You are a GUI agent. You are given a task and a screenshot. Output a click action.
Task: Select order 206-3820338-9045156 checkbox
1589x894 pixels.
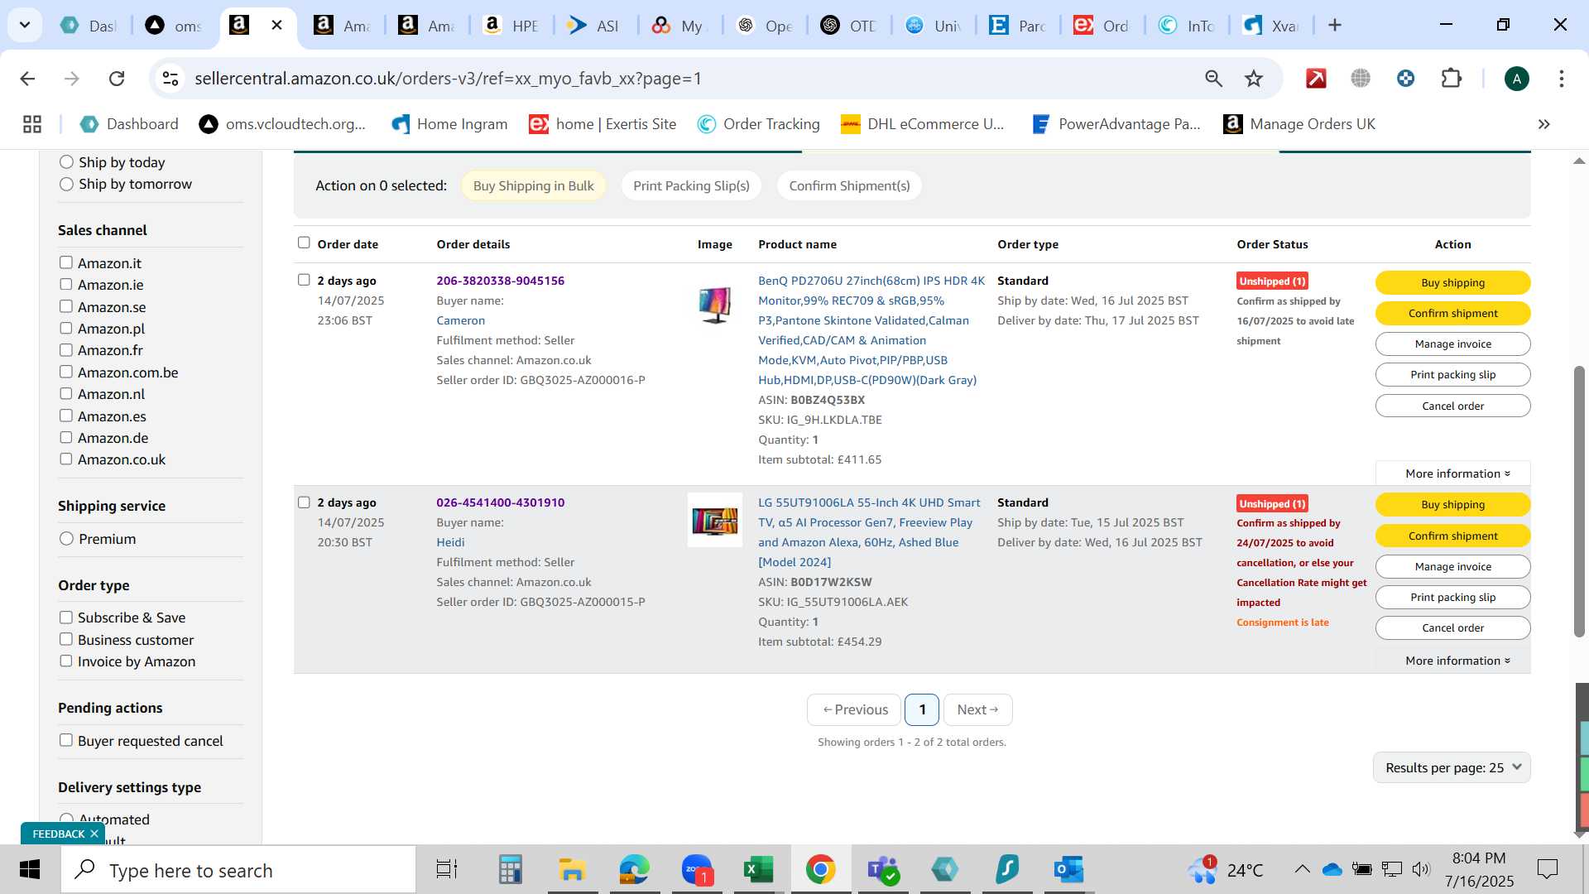[x=304, y=280]
